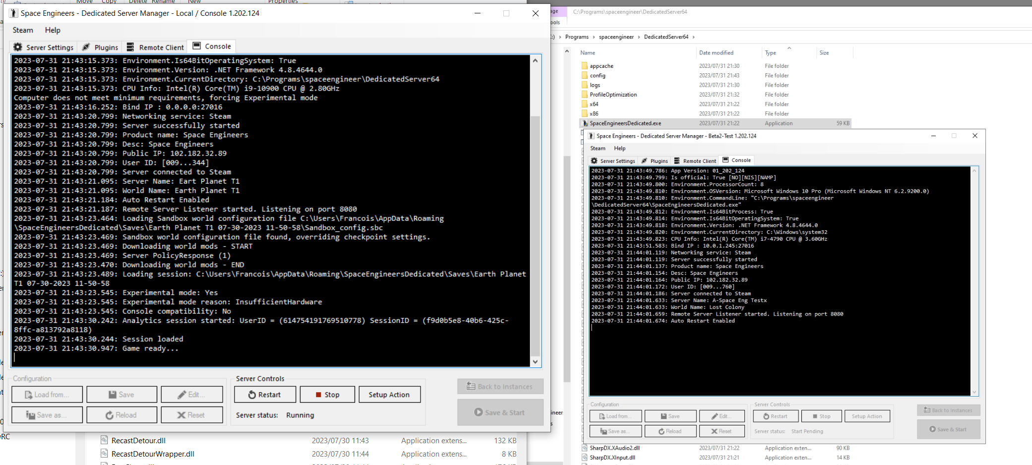The image size is (1032, 465).
Task: Open Remote Client tab in Local window
Action: pos(155,47)
